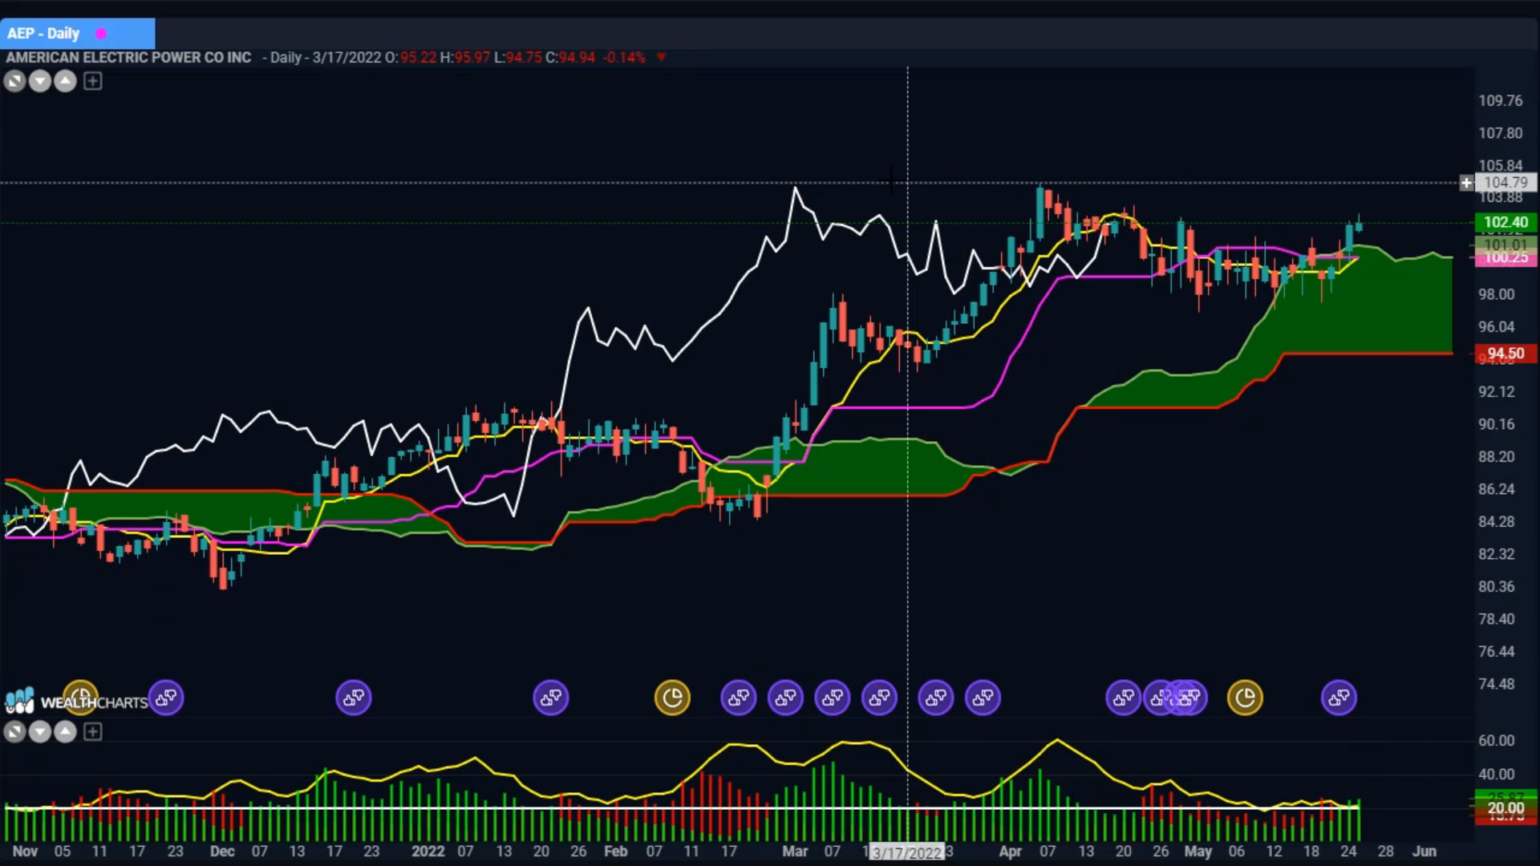
Task: Move the lower indicator panel up
Action: (x=65, y=731)
